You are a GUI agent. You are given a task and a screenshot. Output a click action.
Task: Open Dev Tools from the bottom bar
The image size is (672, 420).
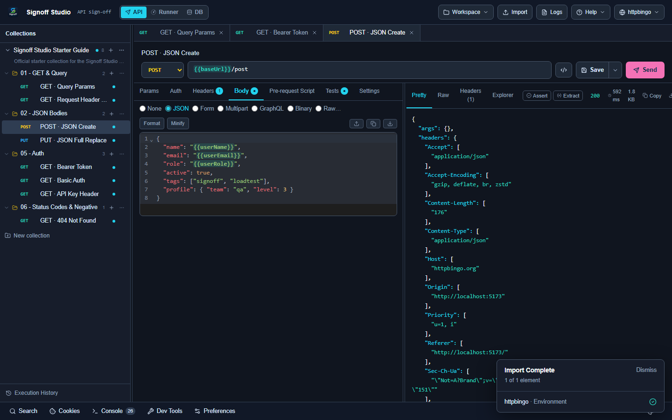165,411
